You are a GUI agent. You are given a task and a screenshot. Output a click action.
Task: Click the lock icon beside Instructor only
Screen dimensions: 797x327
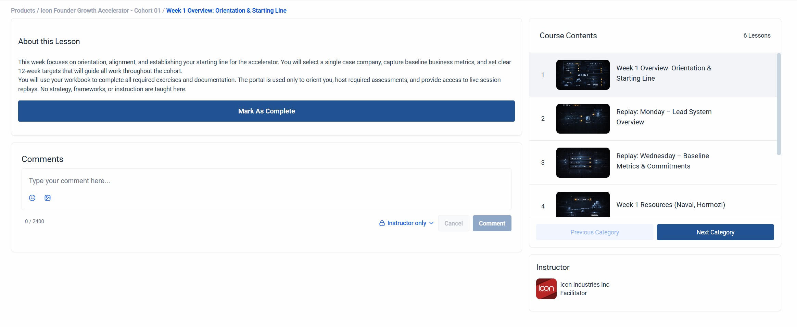[x=382, y=223]
